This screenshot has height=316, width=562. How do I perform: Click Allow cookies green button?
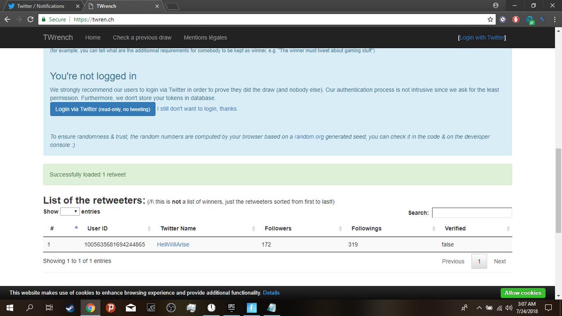pyautogui.click(x=523, y=293)
